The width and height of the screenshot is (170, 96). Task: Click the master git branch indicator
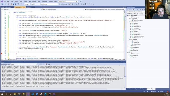click(161, 91)
